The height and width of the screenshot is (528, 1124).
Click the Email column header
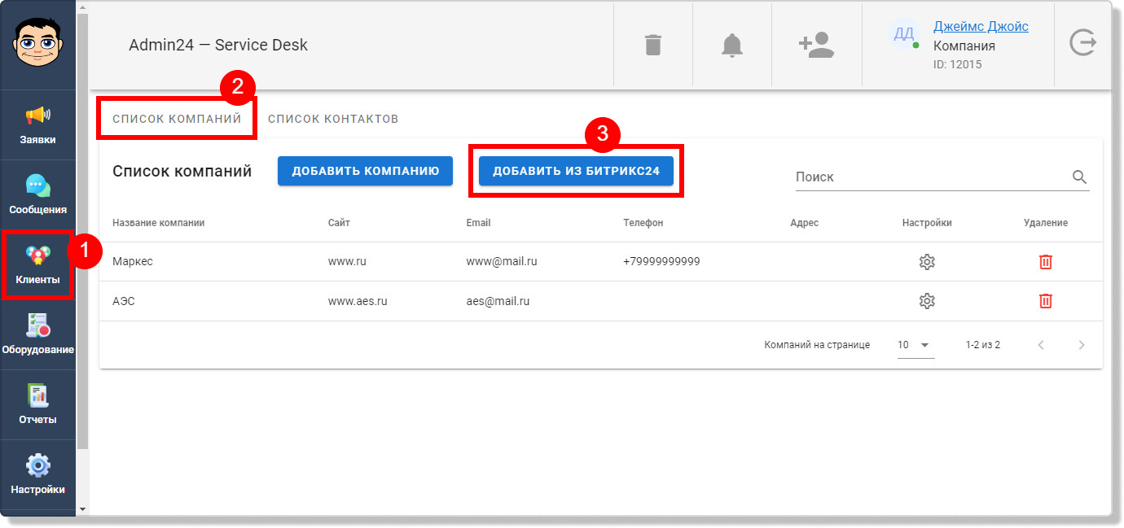point(478,222)
